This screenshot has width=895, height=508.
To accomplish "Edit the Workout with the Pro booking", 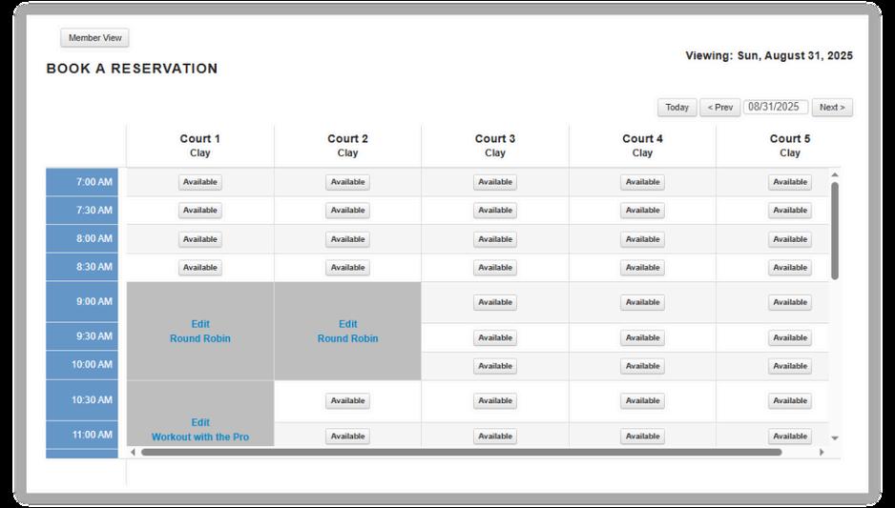I will 200,422.
